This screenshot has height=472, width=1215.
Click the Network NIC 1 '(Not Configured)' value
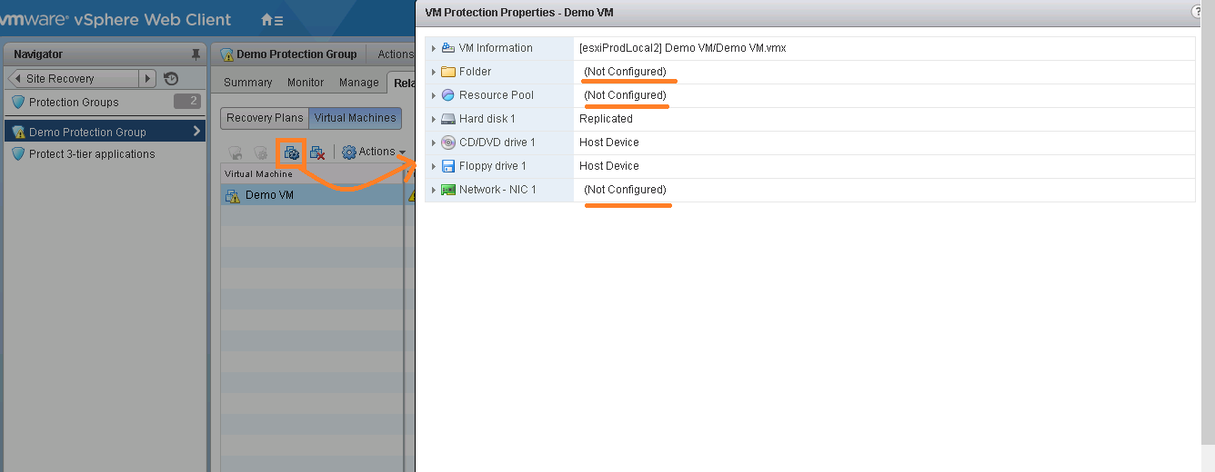click(x=625, y=190)
